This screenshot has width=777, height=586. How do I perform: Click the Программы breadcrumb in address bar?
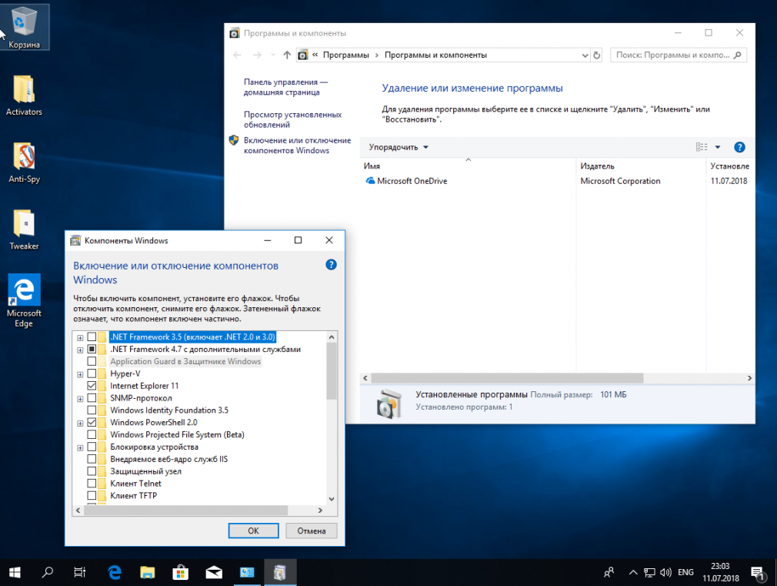pyautogui.click(x=346, y=55)
